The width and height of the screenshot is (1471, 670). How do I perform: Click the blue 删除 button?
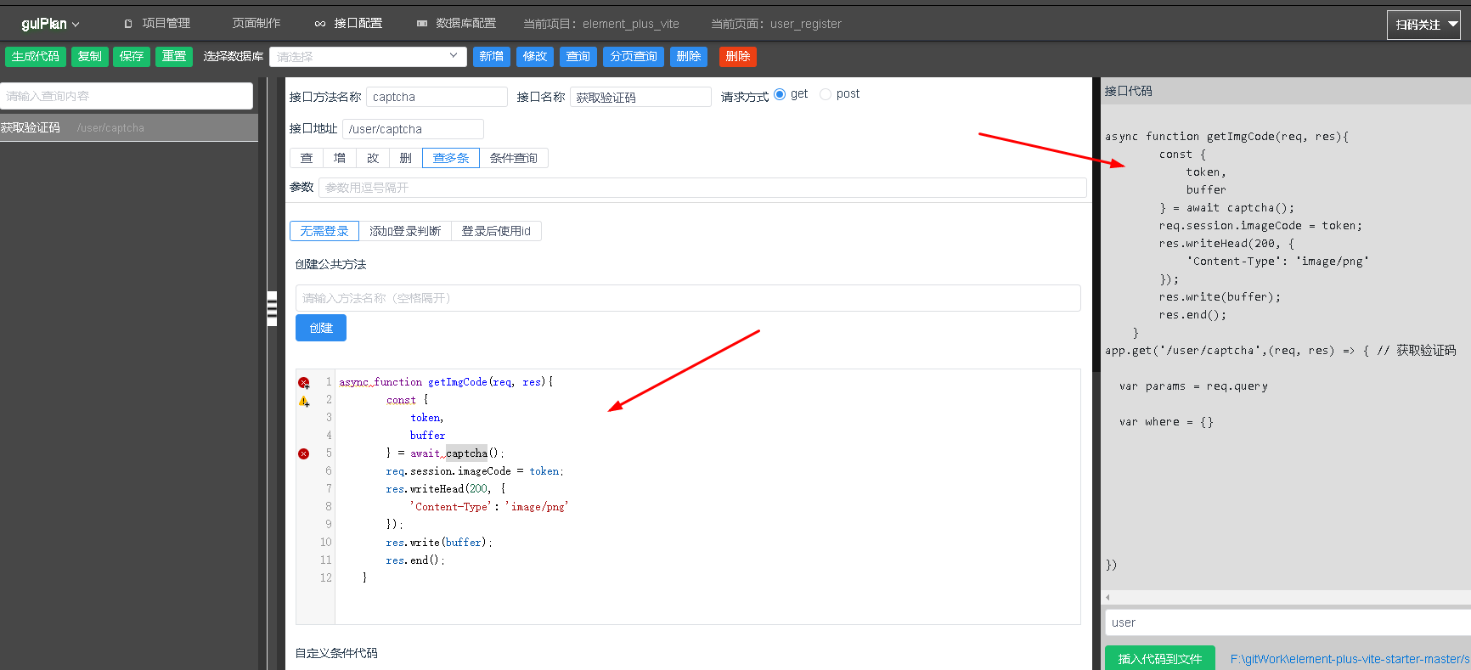(x=689, y=56)
